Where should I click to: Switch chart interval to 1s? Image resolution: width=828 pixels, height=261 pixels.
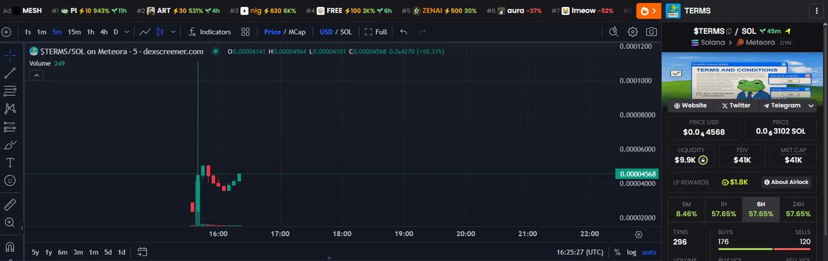click(x=28, y=32)
